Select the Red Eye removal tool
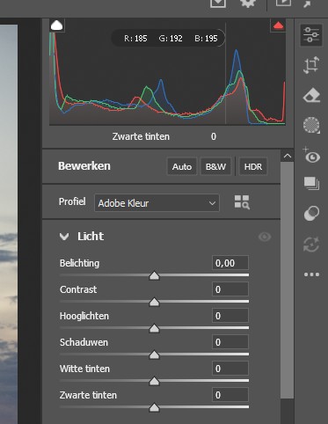328x424 pixels. [x=311, y=156]
